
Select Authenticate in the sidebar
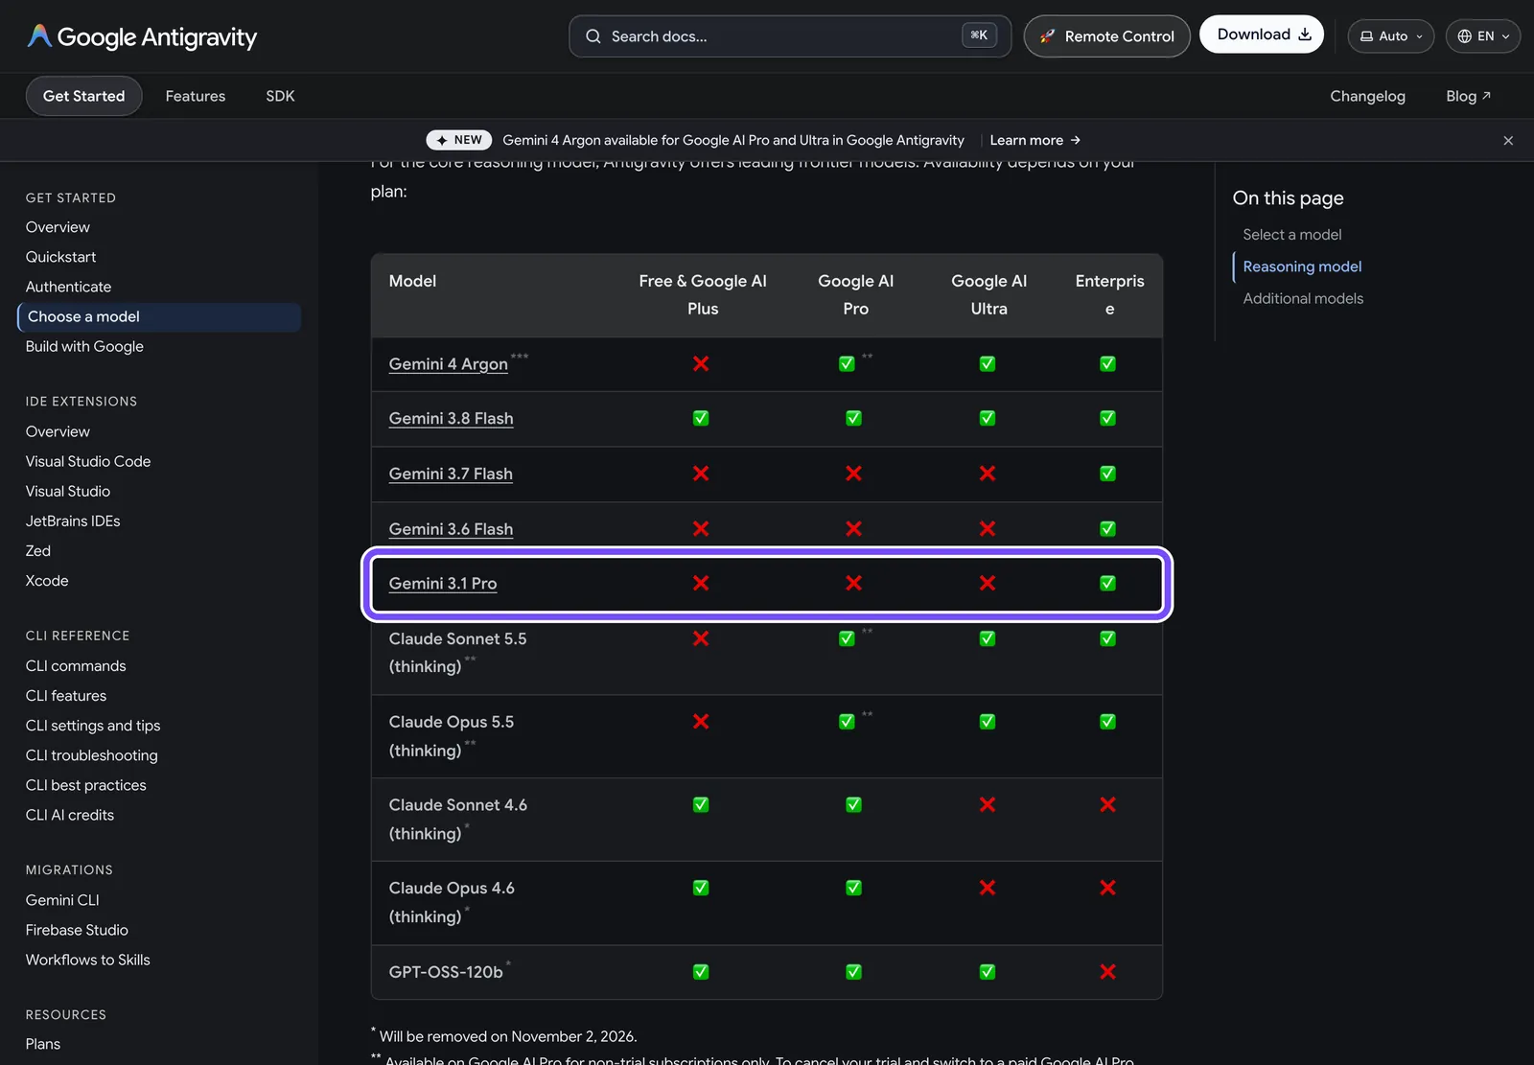tap(68, 287)
